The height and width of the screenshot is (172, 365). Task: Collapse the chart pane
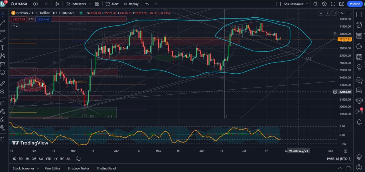coord(328,13)
